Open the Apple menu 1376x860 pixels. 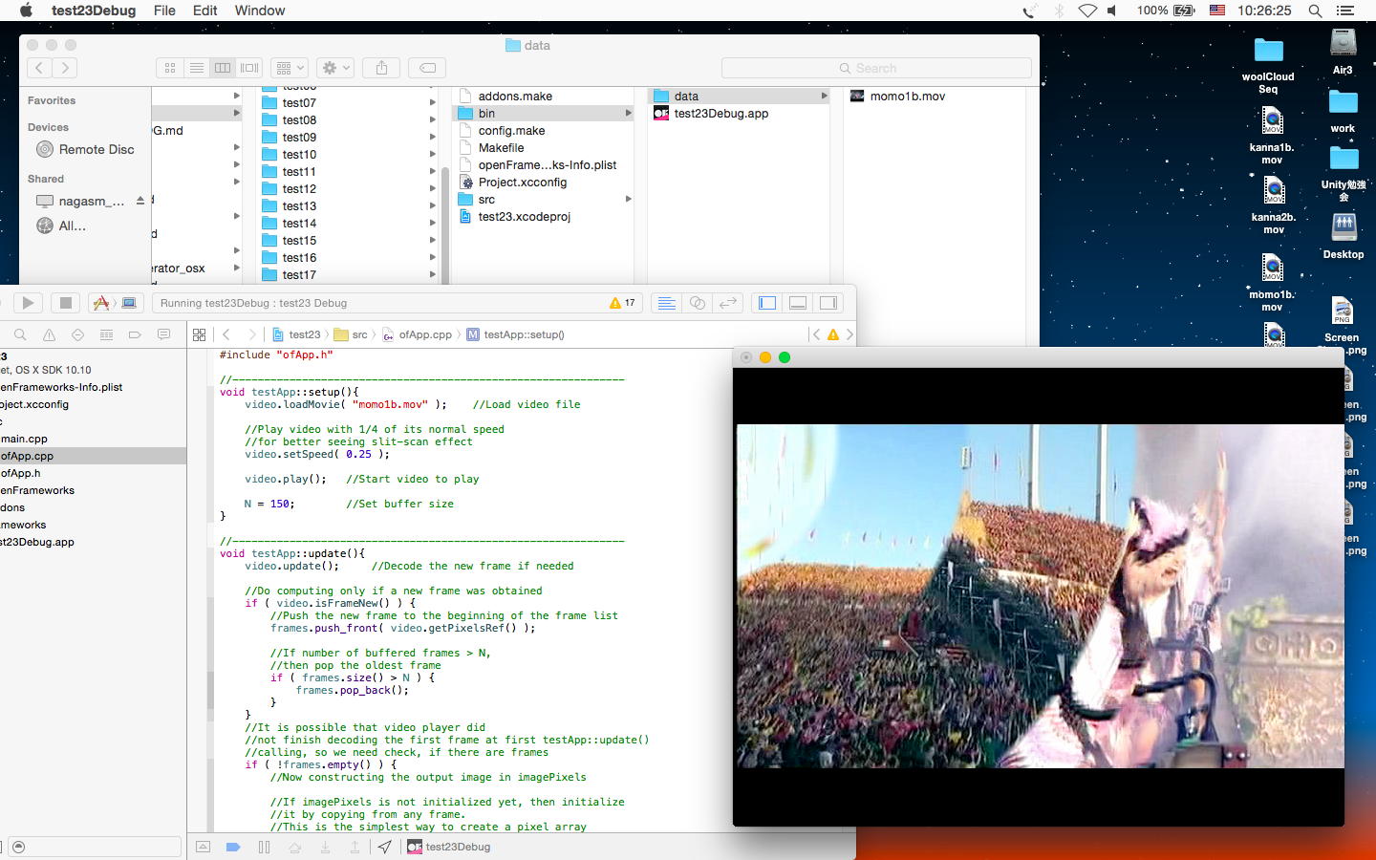26,11
